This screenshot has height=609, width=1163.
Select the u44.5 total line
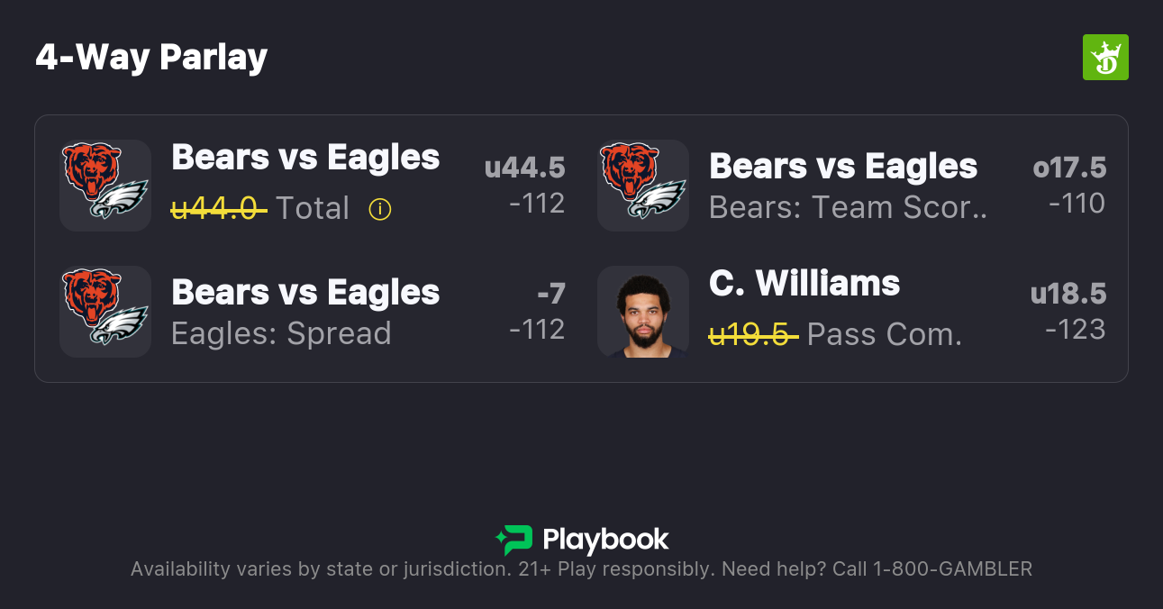524,168
